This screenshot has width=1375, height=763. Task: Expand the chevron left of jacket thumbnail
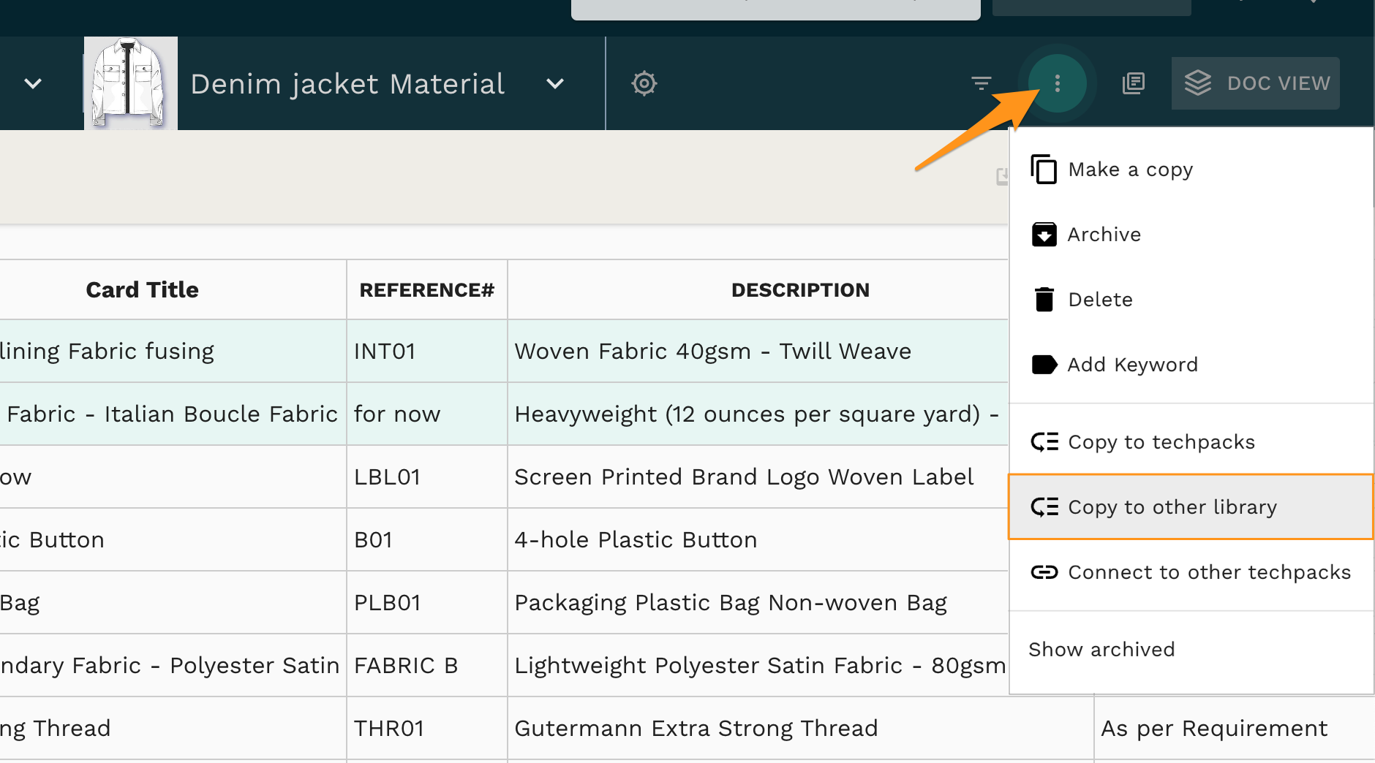coord(33,83)
